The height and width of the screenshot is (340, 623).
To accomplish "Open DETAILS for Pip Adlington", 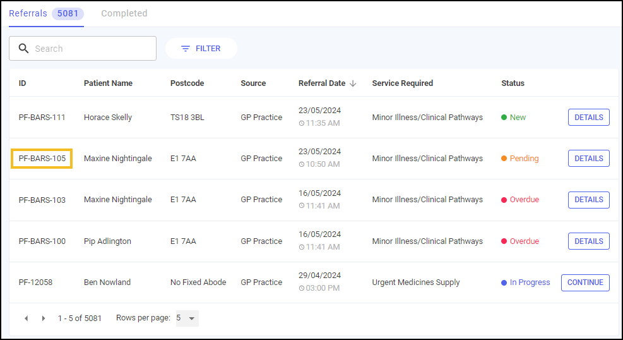I will (x=588, y=241).
